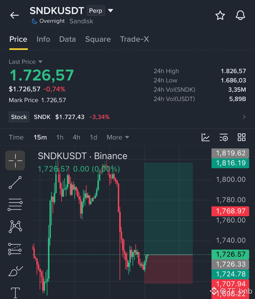This screenshot has height=299, width=255.
Task: Click the 1,726.57 current price tag
Action: tap(230, 254)
